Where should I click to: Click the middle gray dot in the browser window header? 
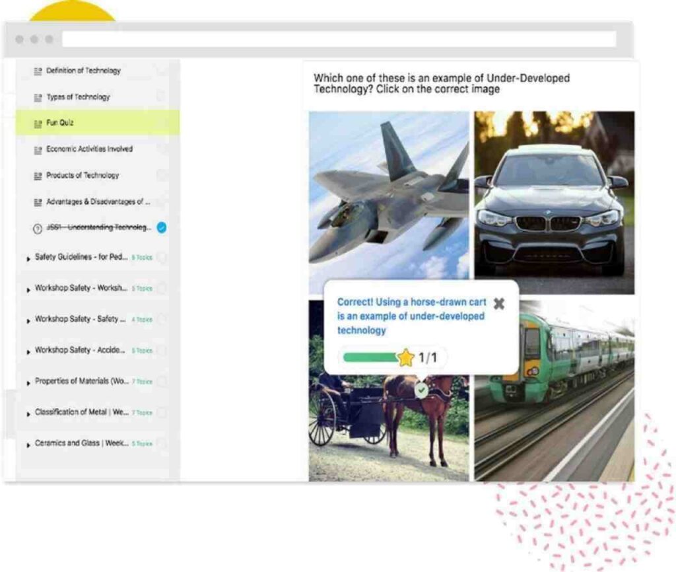(x=34, y=39)
